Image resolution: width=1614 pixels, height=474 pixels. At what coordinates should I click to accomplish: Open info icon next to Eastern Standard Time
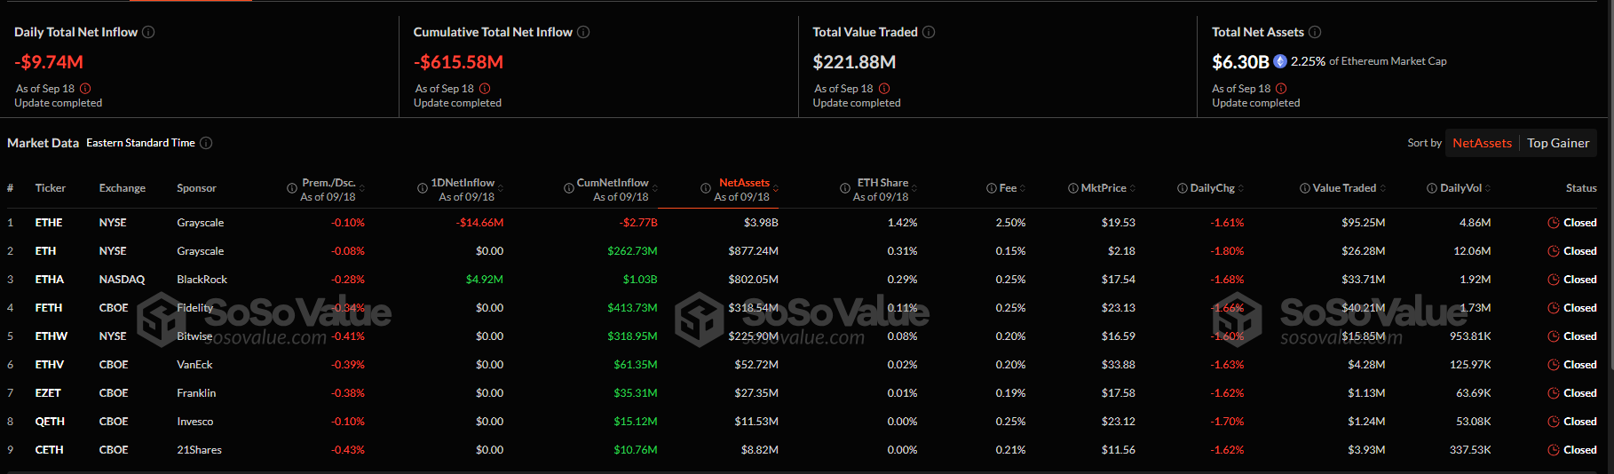click(x=206, y=143)
